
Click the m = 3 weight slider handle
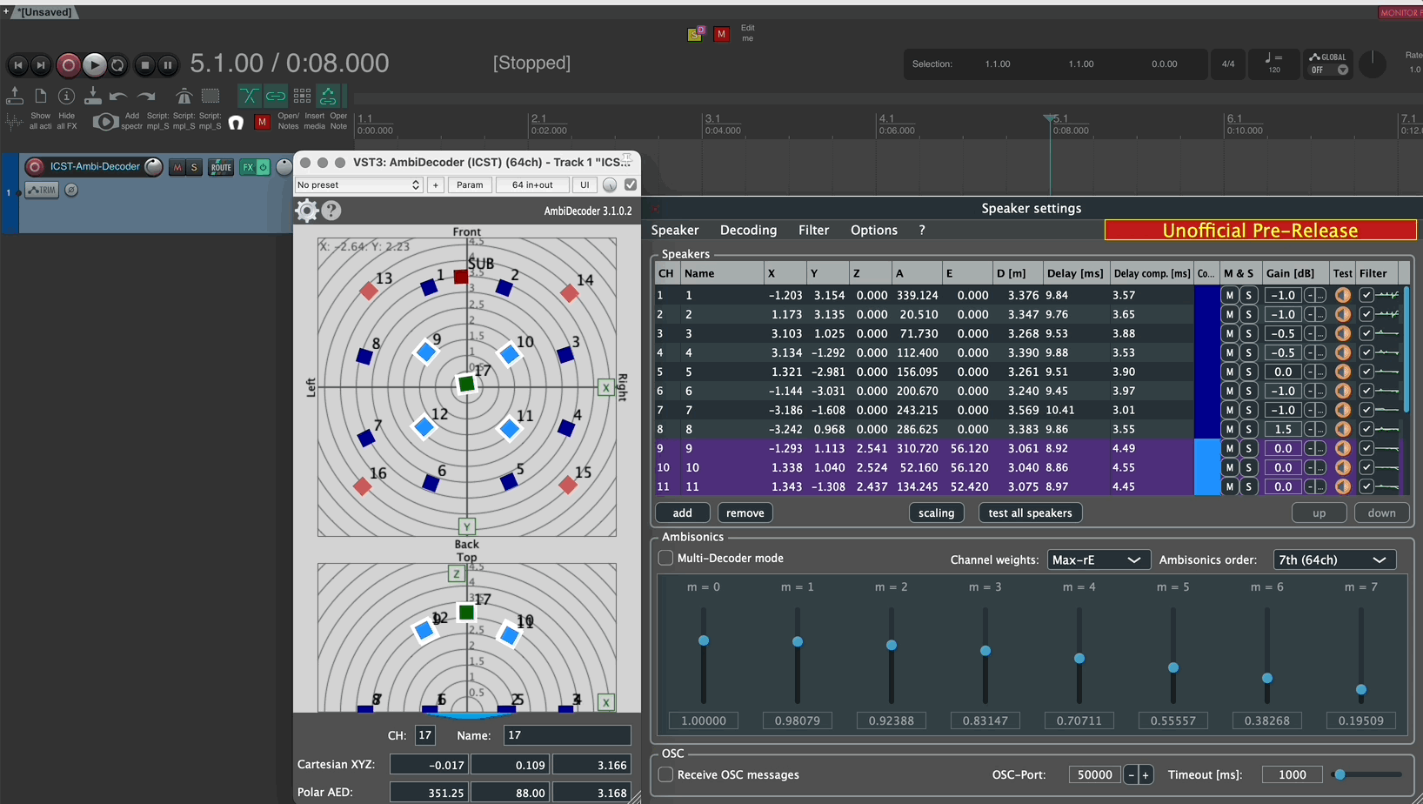coord(985,651)
